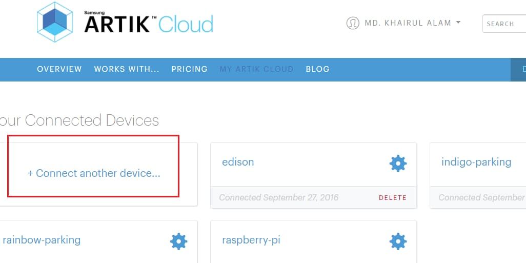The height and width of the screenshot is (263, 526).
Task: Open the rainbow-parking device link
Action: click(x=42, y=240)
